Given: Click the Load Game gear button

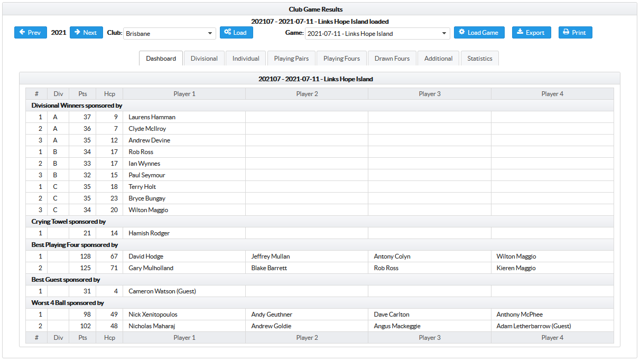Looking at the screenshot, I should pos(479,33).
